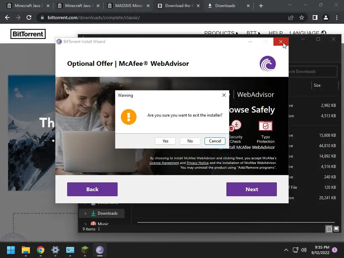
Task: Switch to the Chrome Downloads tab
Action: pos(228,6)
